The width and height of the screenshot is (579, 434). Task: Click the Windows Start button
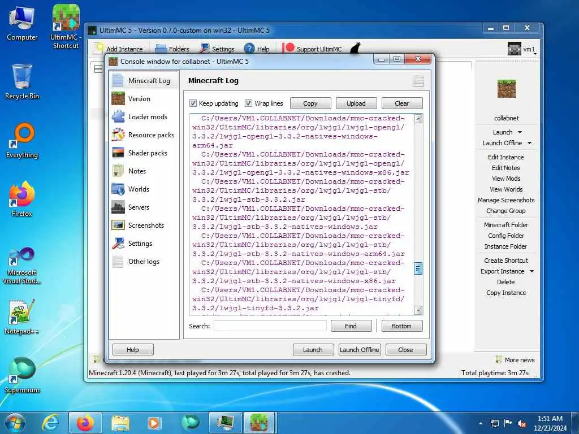15,423
